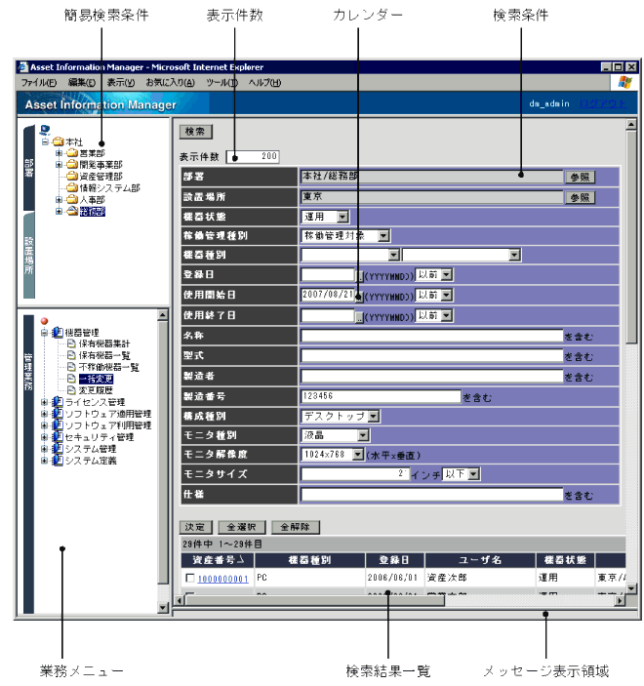Open the モニタ種別 液晶 dropdown
Image resolution: width=644 pixels, height=686 pixels.
363,435
